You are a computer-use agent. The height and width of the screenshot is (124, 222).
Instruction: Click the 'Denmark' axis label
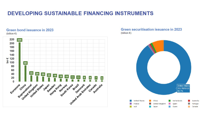tap(80, 89)
